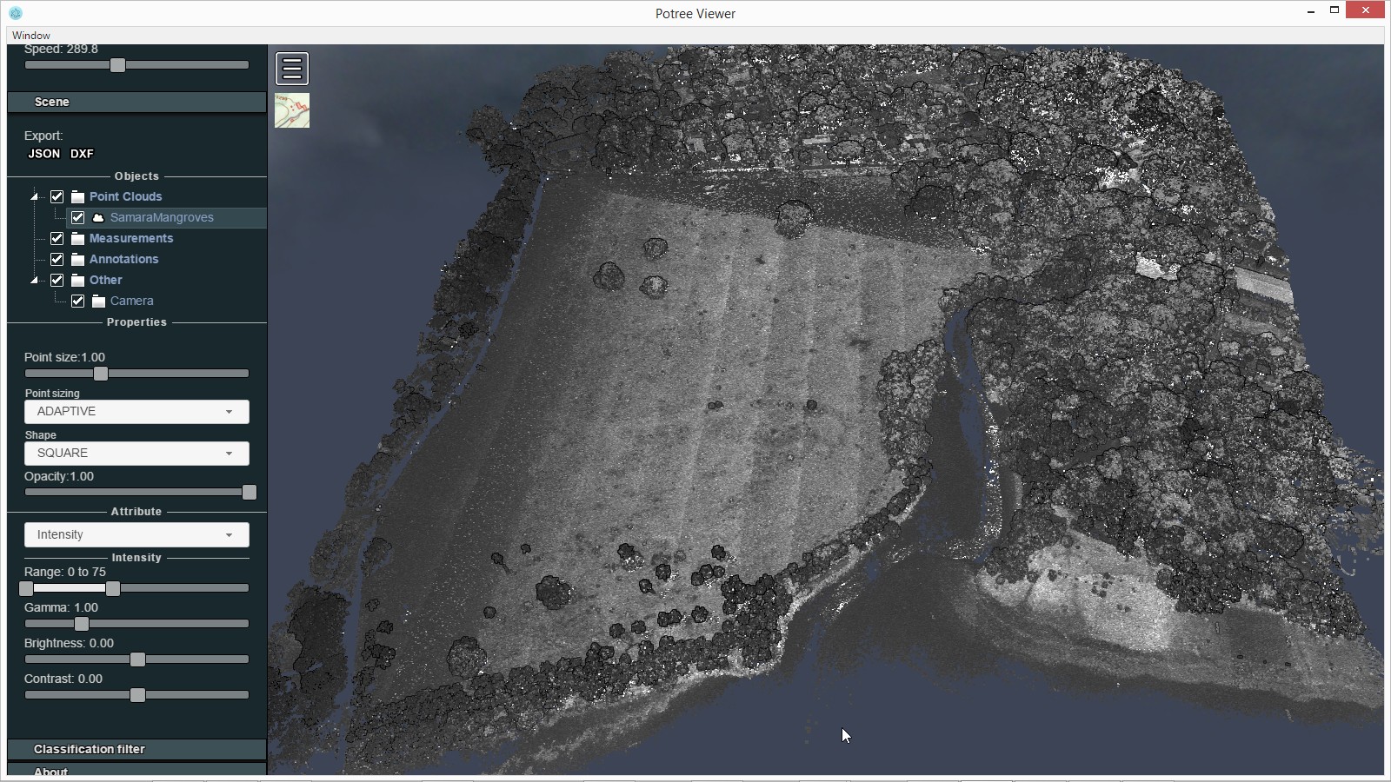Open the Window menu

[x=31, y=36]
